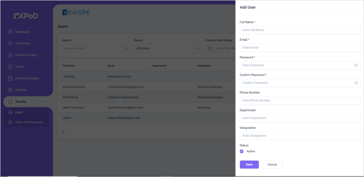Click the Email column header

[111, 66]
